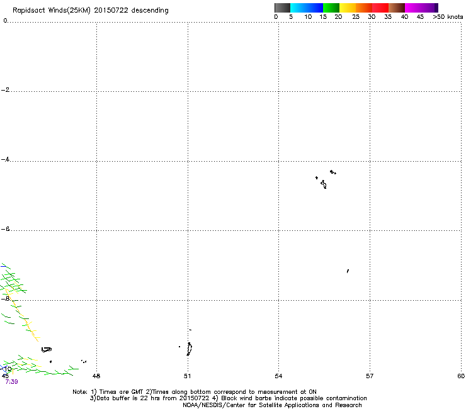Click the magenta 40-45 knots color segment

click(413, 8)
